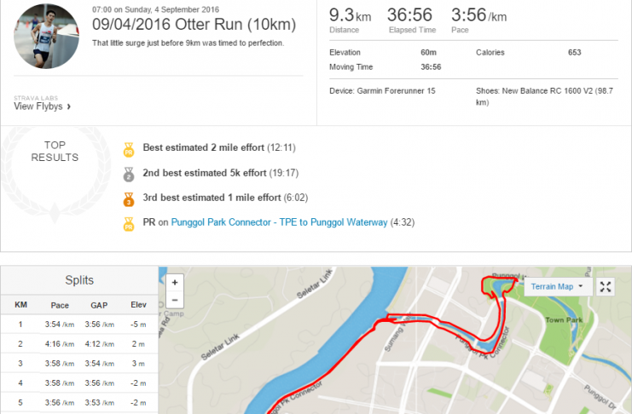Zoom out the map with minus button
This screenshot has width=632, height=414.
pyautogui.click(x=175, y=300)
